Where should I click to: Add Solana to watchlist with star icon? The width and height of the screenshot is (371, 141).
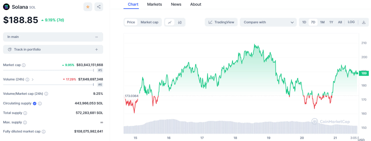(88, 7)
